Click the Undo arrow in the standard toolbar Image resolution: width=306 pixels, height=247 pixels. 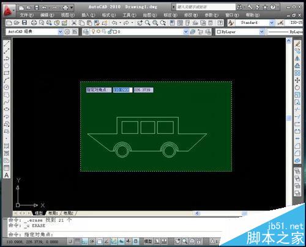click(114, 23)
